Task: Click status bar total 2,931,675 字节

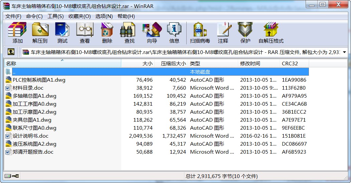Action: point(221,176)
